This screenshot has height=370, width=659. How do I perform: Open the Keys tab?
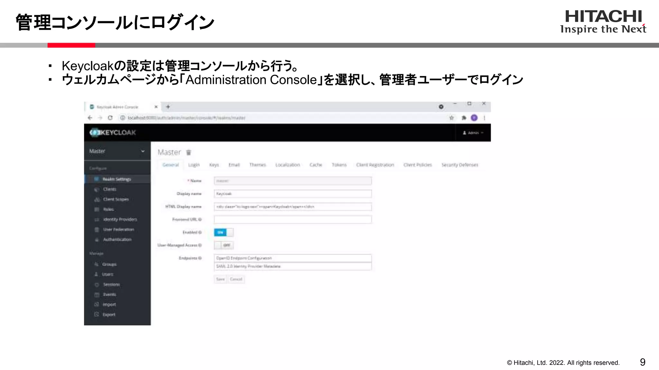click(214, 165)
